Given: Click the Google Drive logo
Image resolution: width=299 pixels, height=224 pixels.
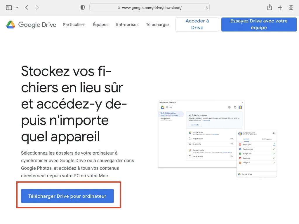Looking at the screenshot, I should pos(31,24).
